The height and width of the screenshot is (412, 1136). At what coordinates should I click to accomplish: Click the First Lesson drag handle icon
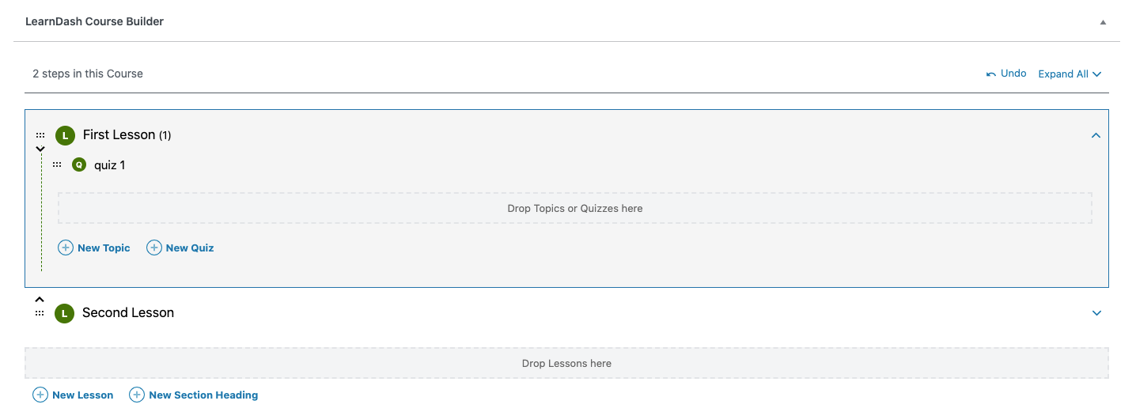[40, 135]
